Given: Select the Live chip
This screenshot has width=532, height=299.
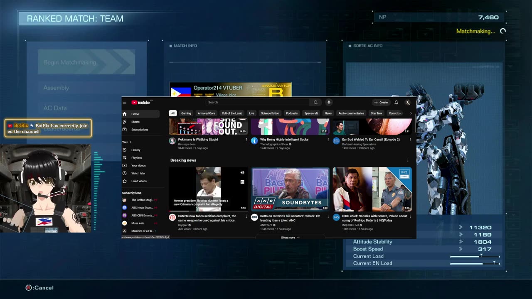Looking at the screenshot, I should pyautogui.click(x=251, y=113).
